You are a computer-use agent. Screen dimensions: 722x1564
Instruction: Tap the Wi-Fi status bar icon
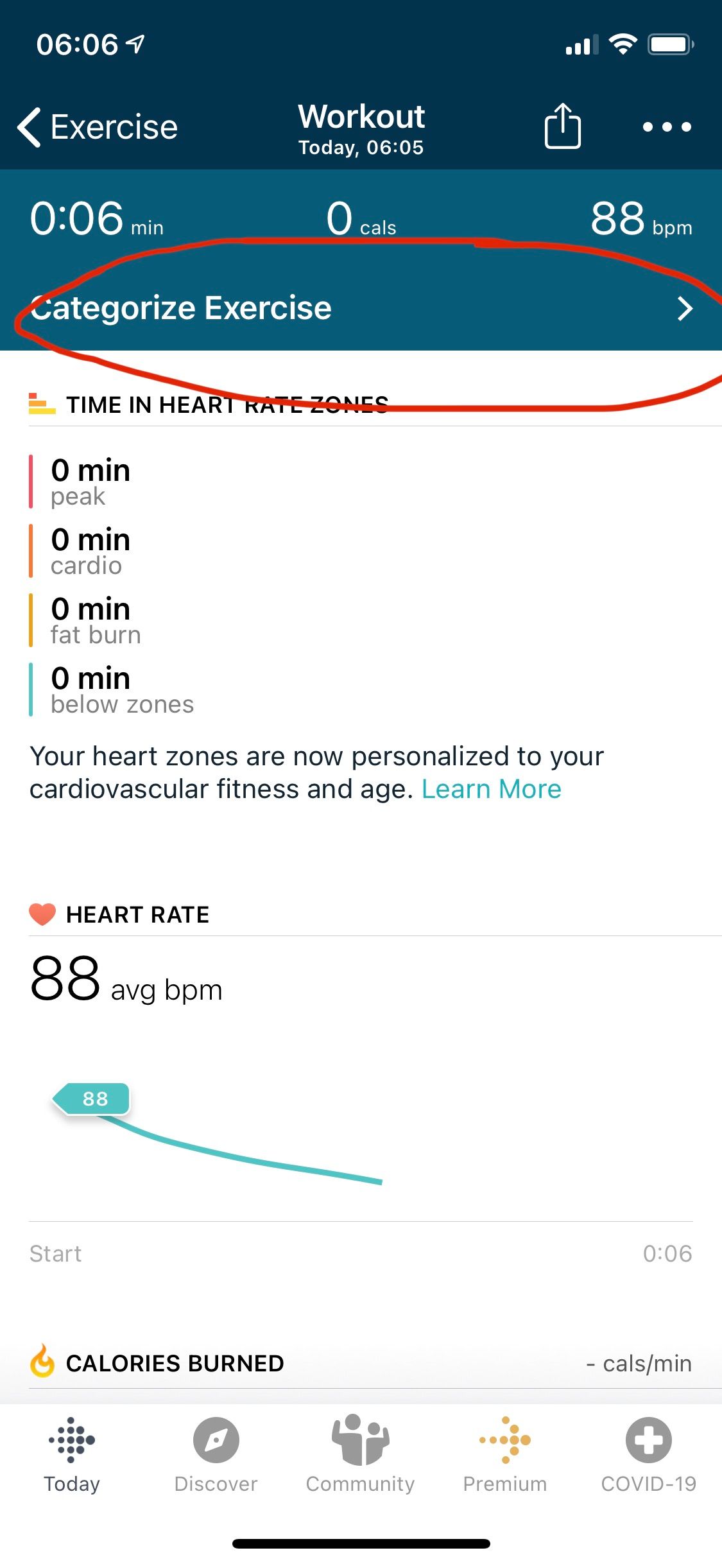622,44
